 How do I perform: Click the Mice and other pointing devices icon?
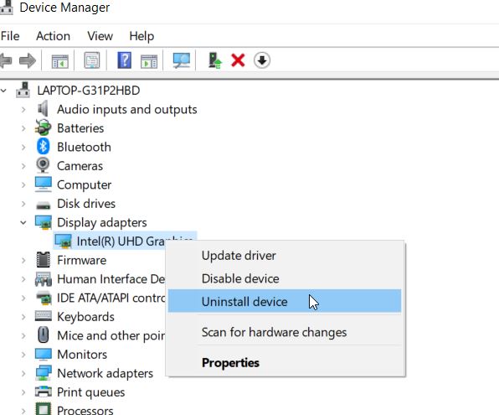pyautogui.click(x=44, y=335)
